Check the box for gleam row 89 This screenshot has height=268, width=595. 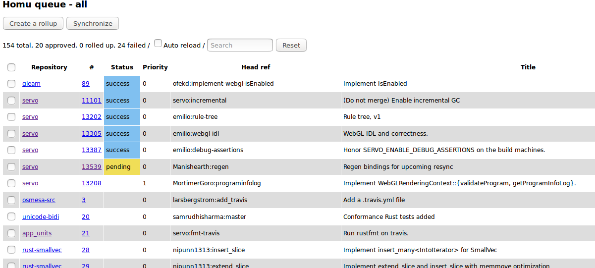click(11, 84)
